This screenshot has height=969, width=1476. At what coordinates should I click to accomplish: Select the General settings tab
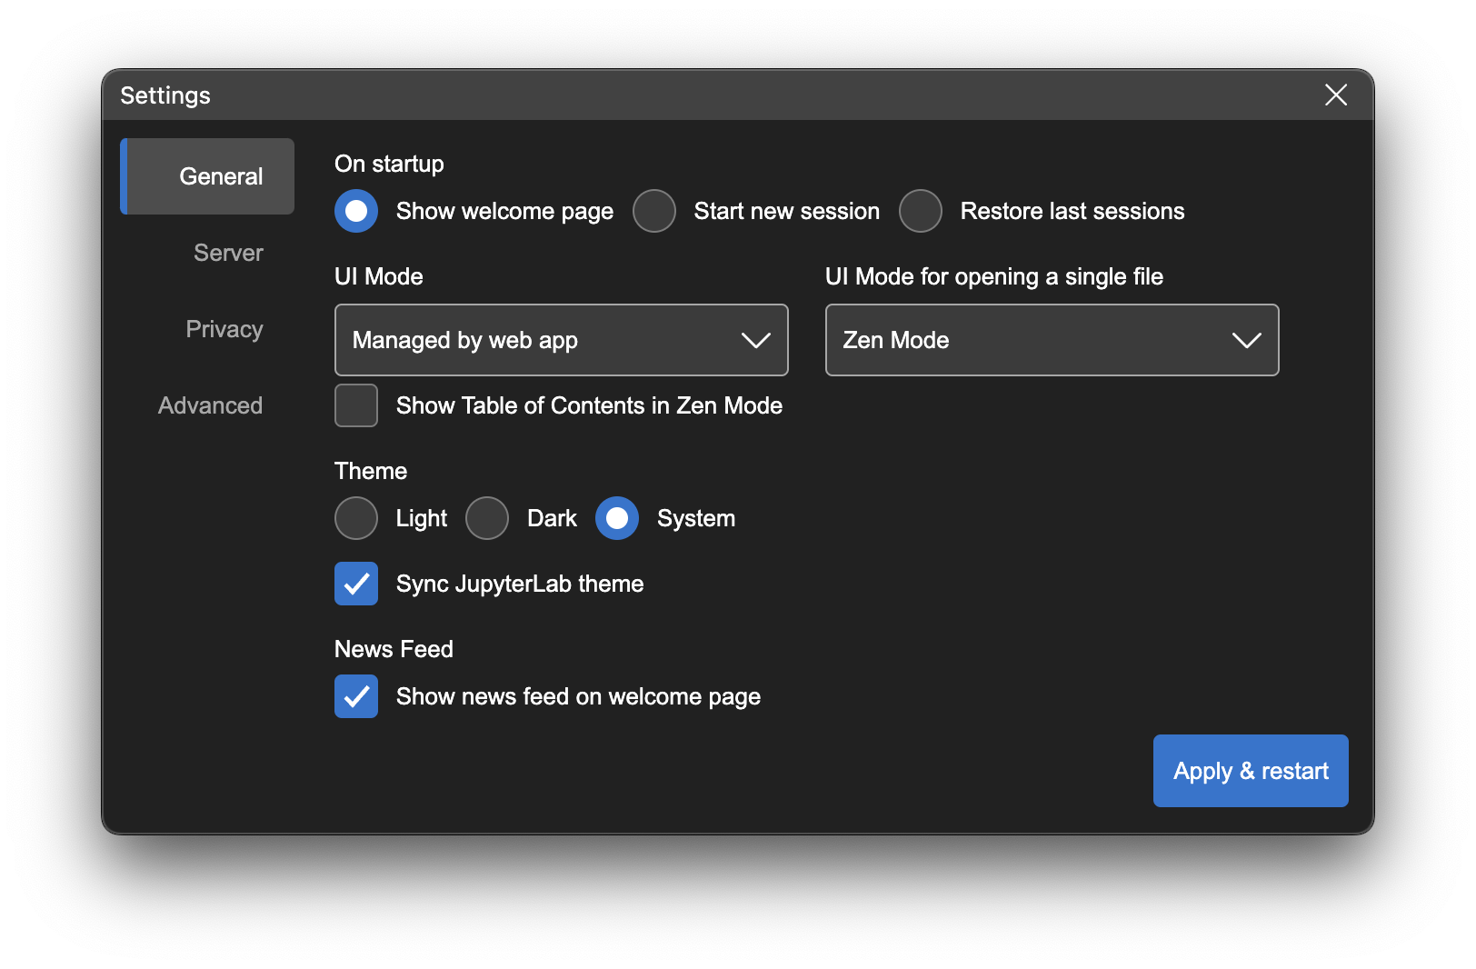[x=208, y=176]
